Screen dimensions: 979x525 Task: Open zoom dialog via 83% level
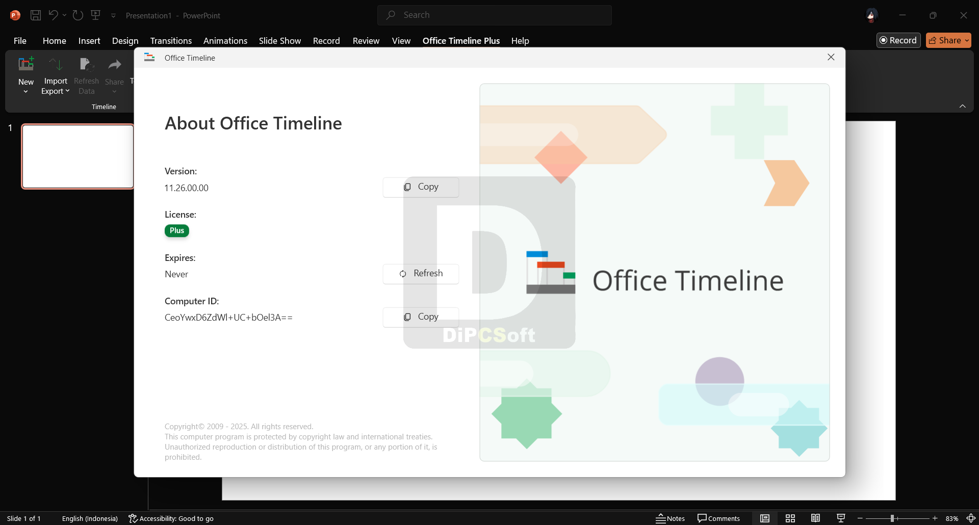pyautogui.click(x=952, y=518)
